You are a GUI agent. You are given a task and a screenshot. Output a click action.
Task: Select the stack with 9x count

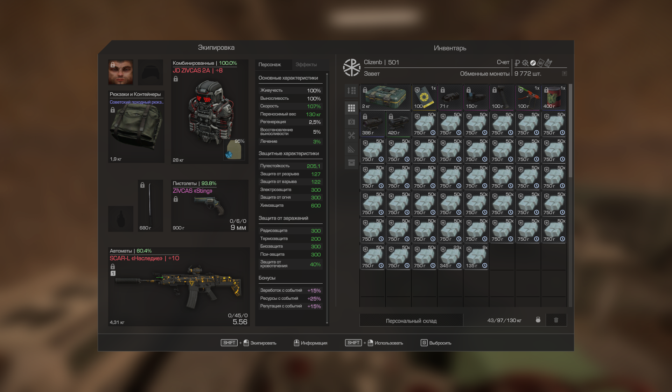[476, 257]
